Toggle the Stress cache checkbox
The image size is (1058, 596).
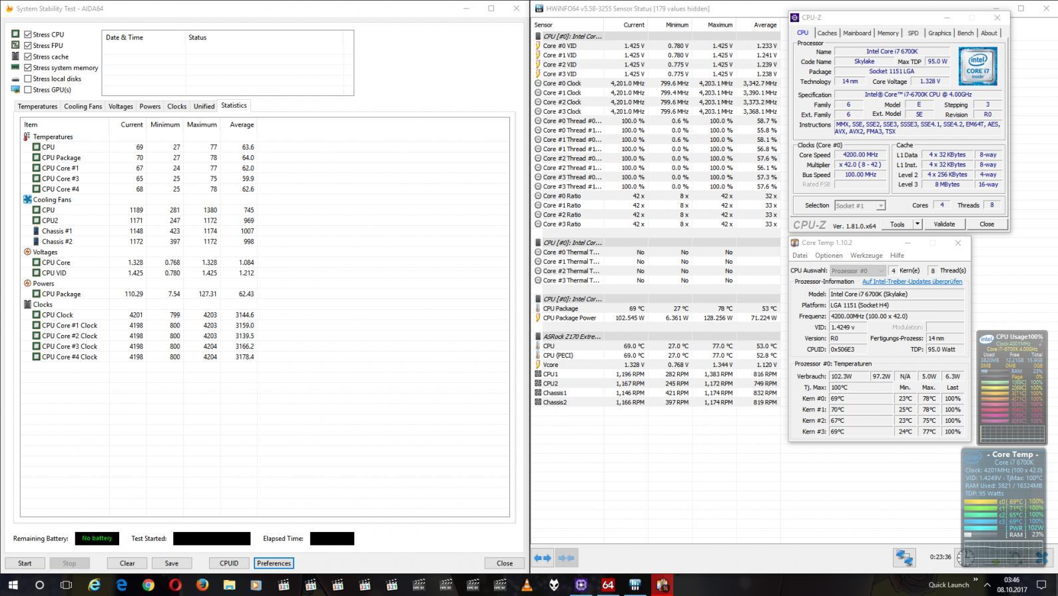(28, 57)
